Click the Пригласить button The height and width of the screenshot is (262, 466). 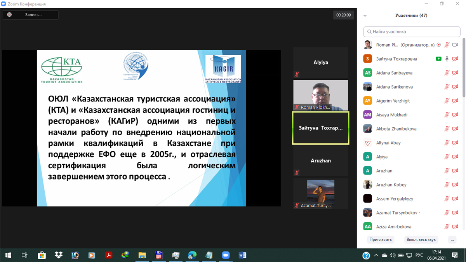(381, 239)
